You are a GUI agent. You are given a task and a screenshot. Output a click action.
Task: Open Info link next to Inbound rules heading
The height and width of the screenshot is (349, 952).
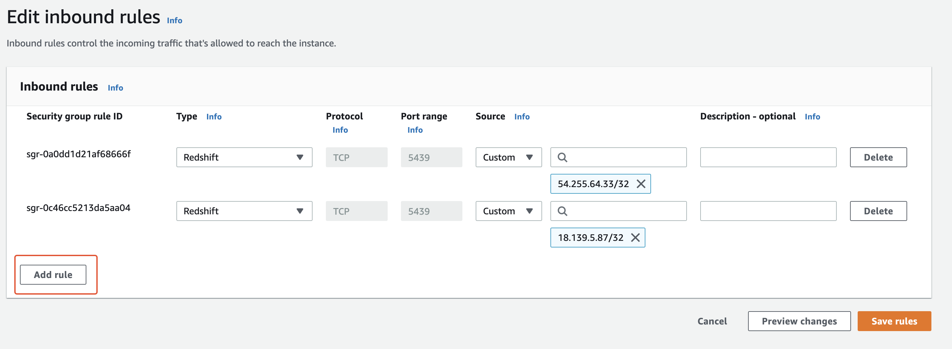coord(115,88)
